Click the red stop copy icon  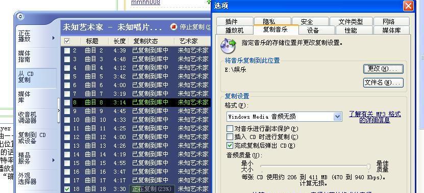click(x=173, y=26)
